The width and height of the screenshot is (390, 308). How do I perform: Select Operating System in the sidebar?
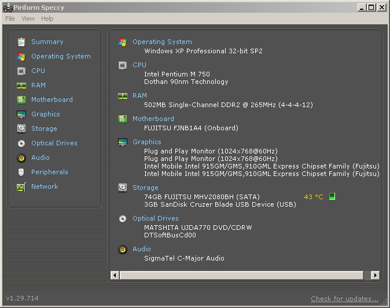click(61, 56)
